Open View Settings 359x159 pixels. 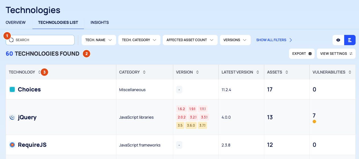336,54
